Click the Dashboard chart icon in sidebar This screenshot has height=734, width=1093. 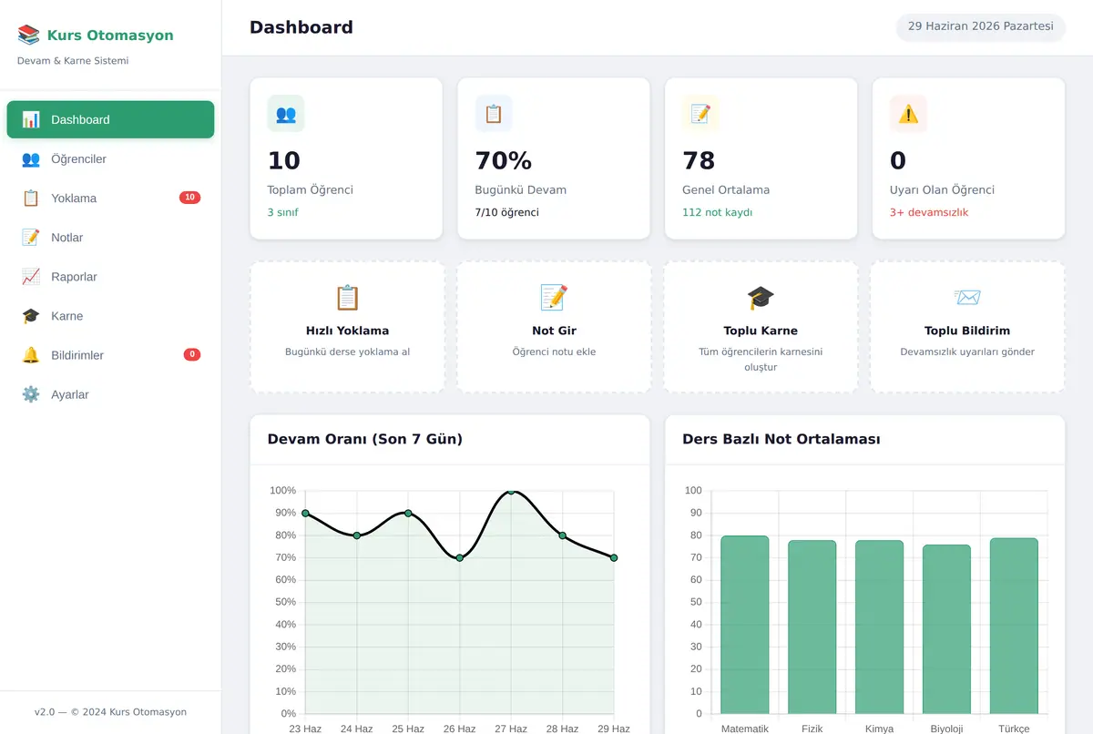point(31,119)
